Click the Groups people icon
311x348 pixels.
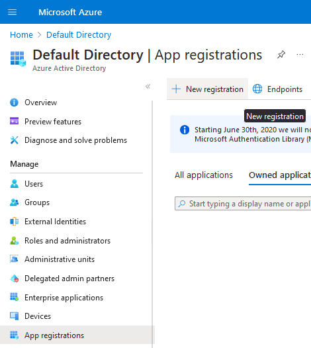point(14,202)
